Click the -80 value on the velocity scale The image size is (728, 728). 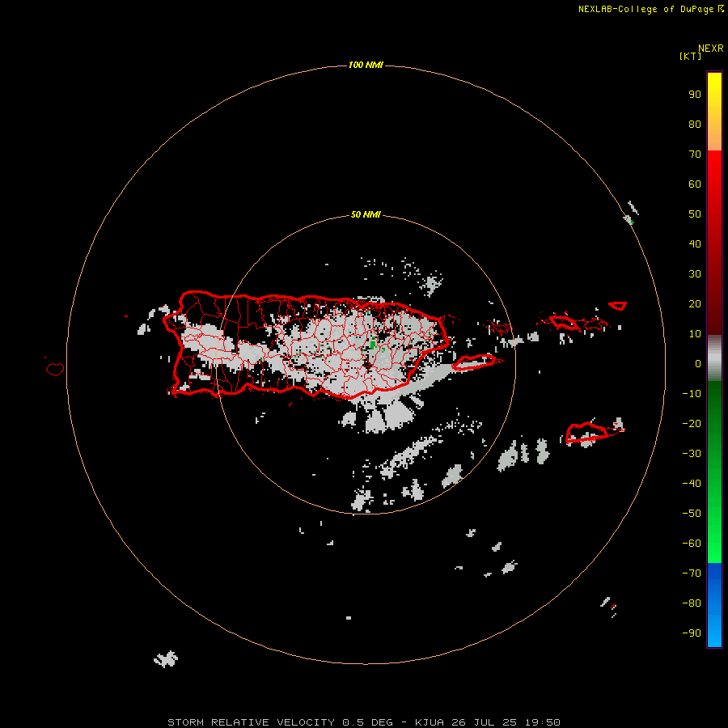pos(692,603)
